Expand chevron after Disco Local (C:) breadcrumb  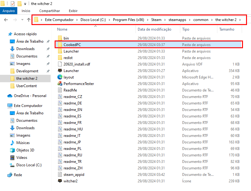pos(109,20)
